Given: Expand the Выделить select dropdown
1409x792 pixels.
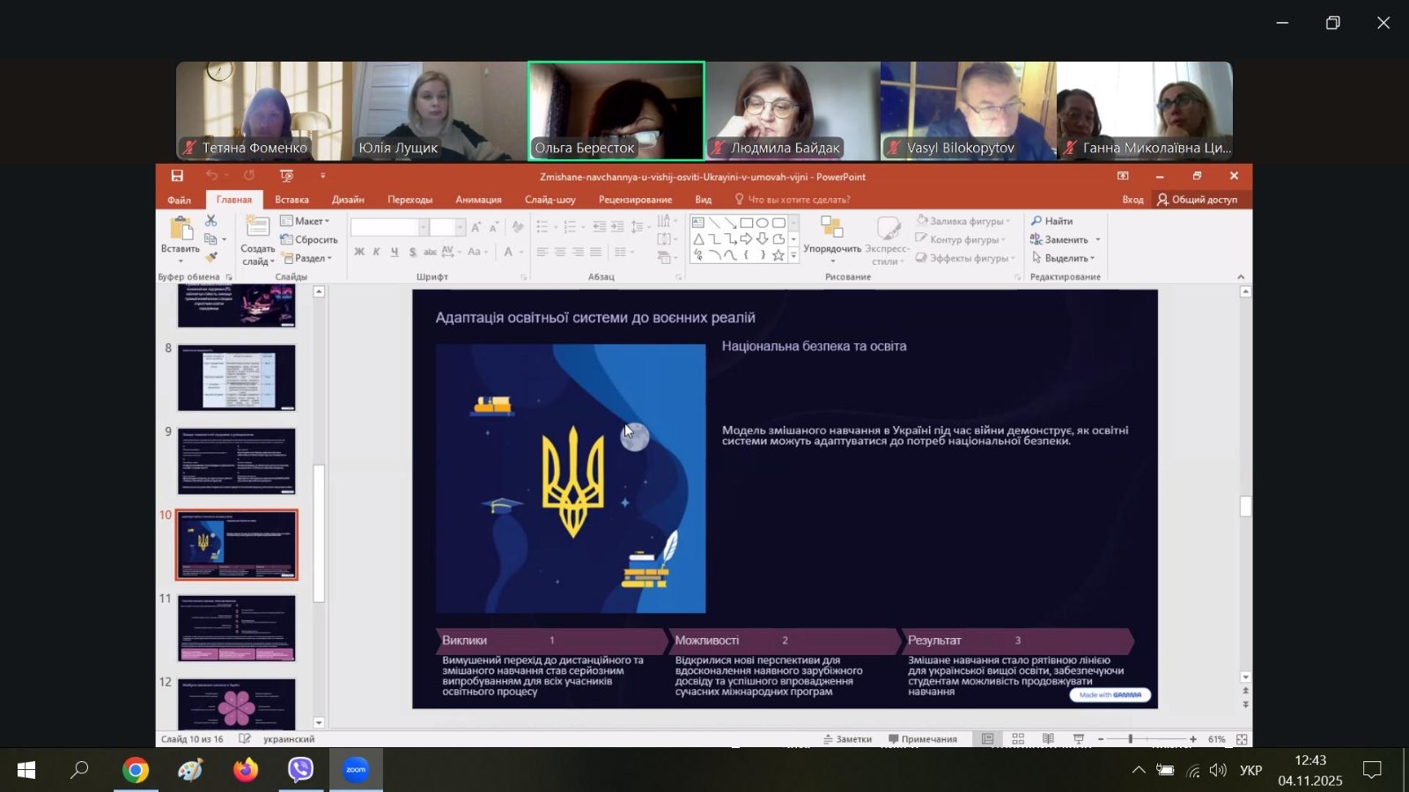Looking at the screenshot, I should (x=1064, y=258).
